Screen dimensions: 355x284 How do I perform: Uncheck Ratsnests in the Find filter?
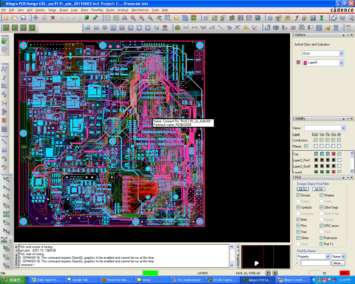click(x=322, y=238)
